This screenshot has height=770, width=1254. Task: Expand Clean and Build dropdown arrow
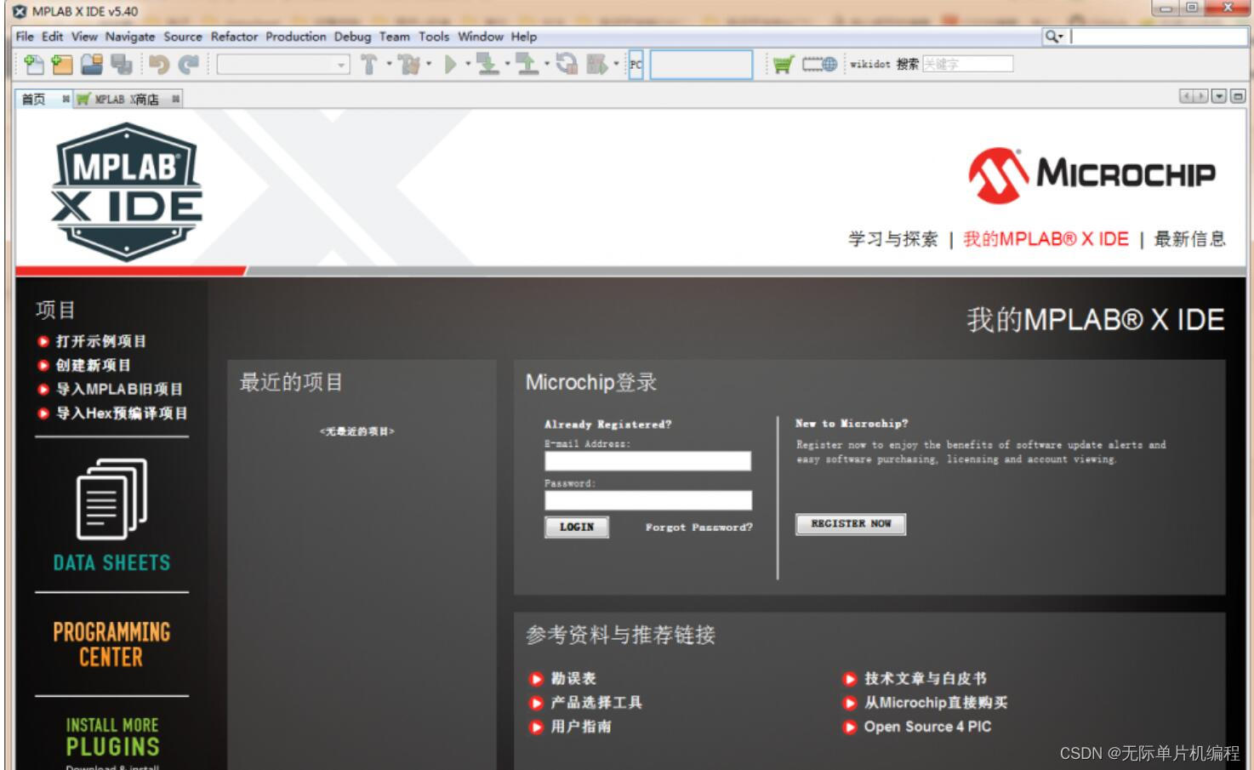(429, 63)
